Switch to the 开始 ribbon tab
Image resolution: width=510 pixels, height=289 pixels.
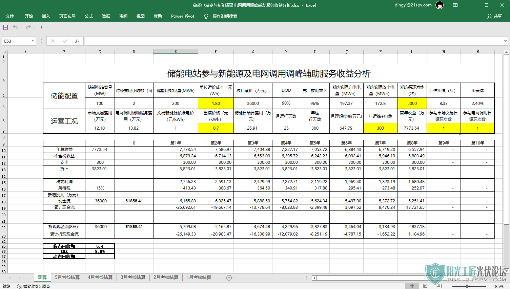[29, 16]
